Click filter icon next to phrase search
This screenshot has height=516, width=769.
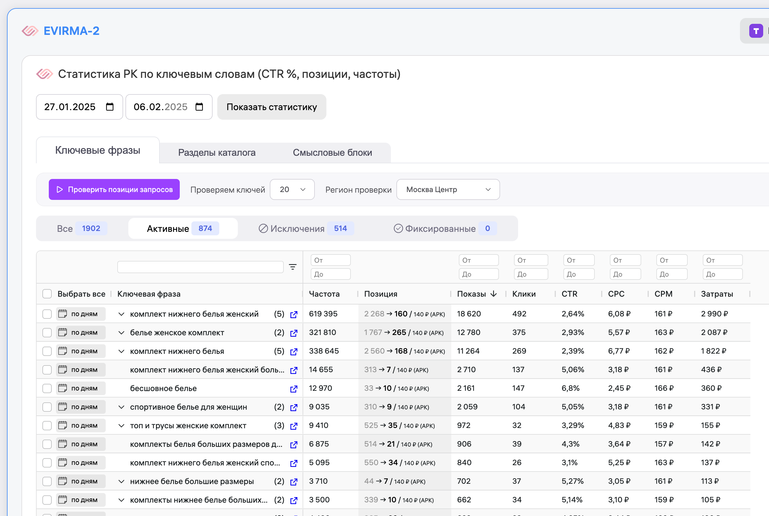(x=292, y=267)
